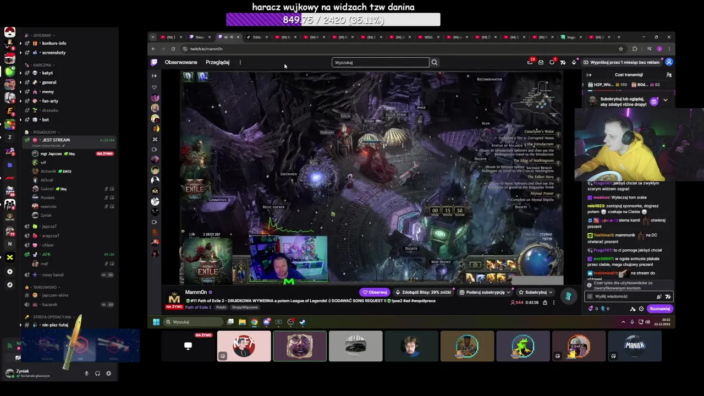The height and width of the screenshot is (396, 704).
Task: Open Twitch more options three-dot menu
Action: 240,62
